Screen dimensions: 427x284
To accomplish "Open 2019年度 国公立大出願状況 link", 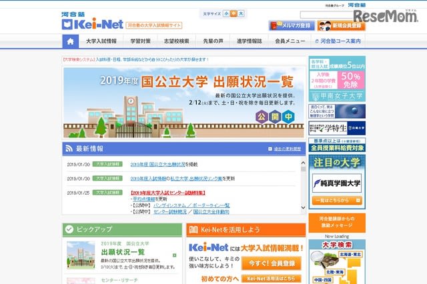I will 157,164.
